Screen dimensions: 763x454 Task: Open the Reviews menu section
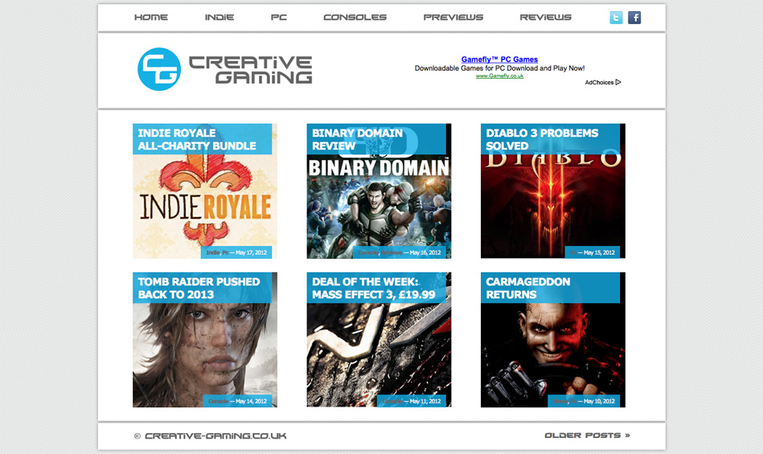pyautogui.click(x=545, y=17)
